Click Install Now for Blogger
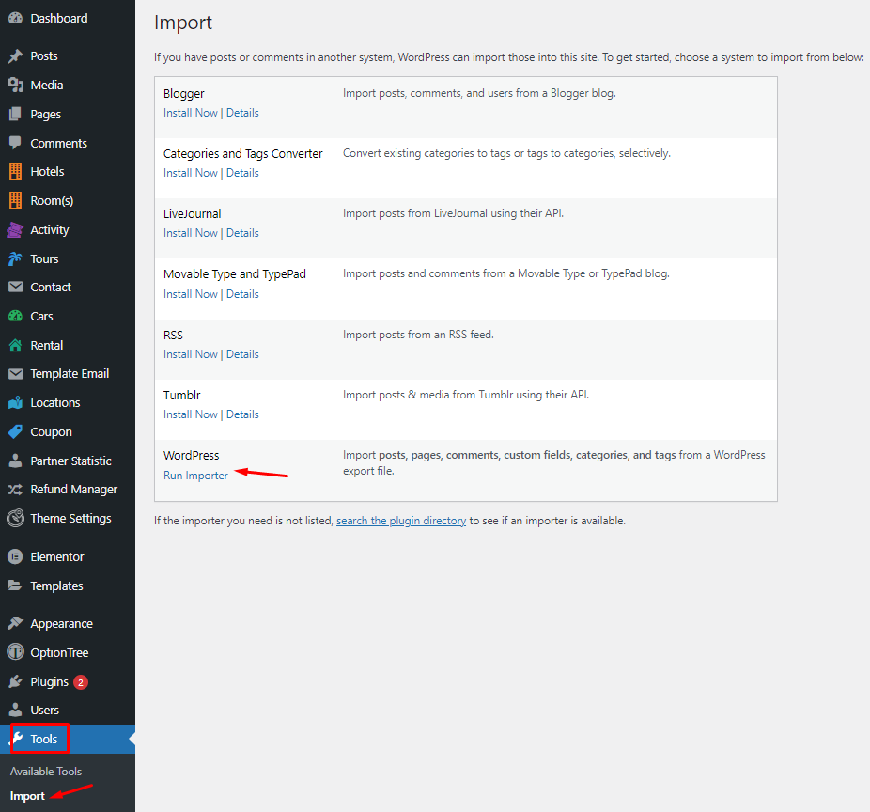The width and height of the screenshot is (870, 812). (191, 113)
